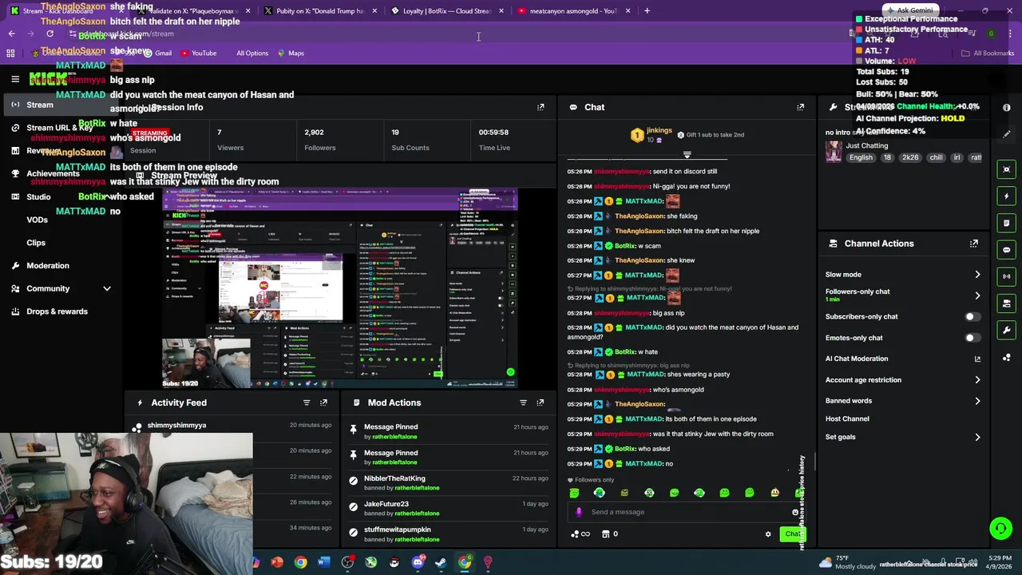Open chat settings gear icon
Image resolution: width=1022 pixels, height=575 pixels.
click(x=768, y=534)
